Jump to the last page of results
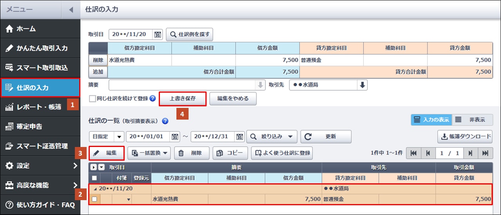This screenshot has width=501, height=215. pos(485,153)
